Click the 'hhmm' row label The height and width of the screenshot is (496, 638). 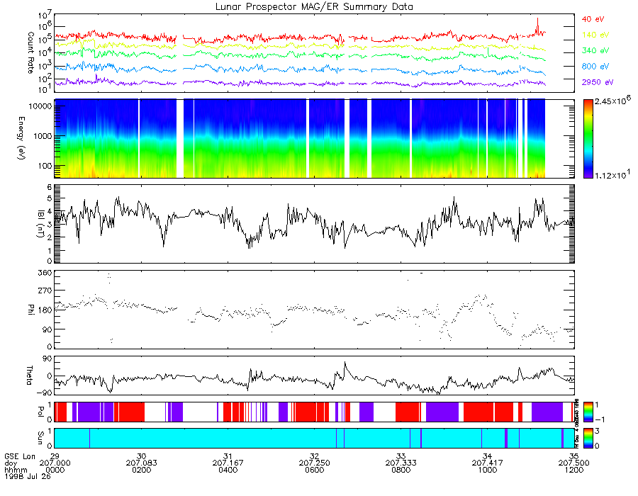coord(15,470)
